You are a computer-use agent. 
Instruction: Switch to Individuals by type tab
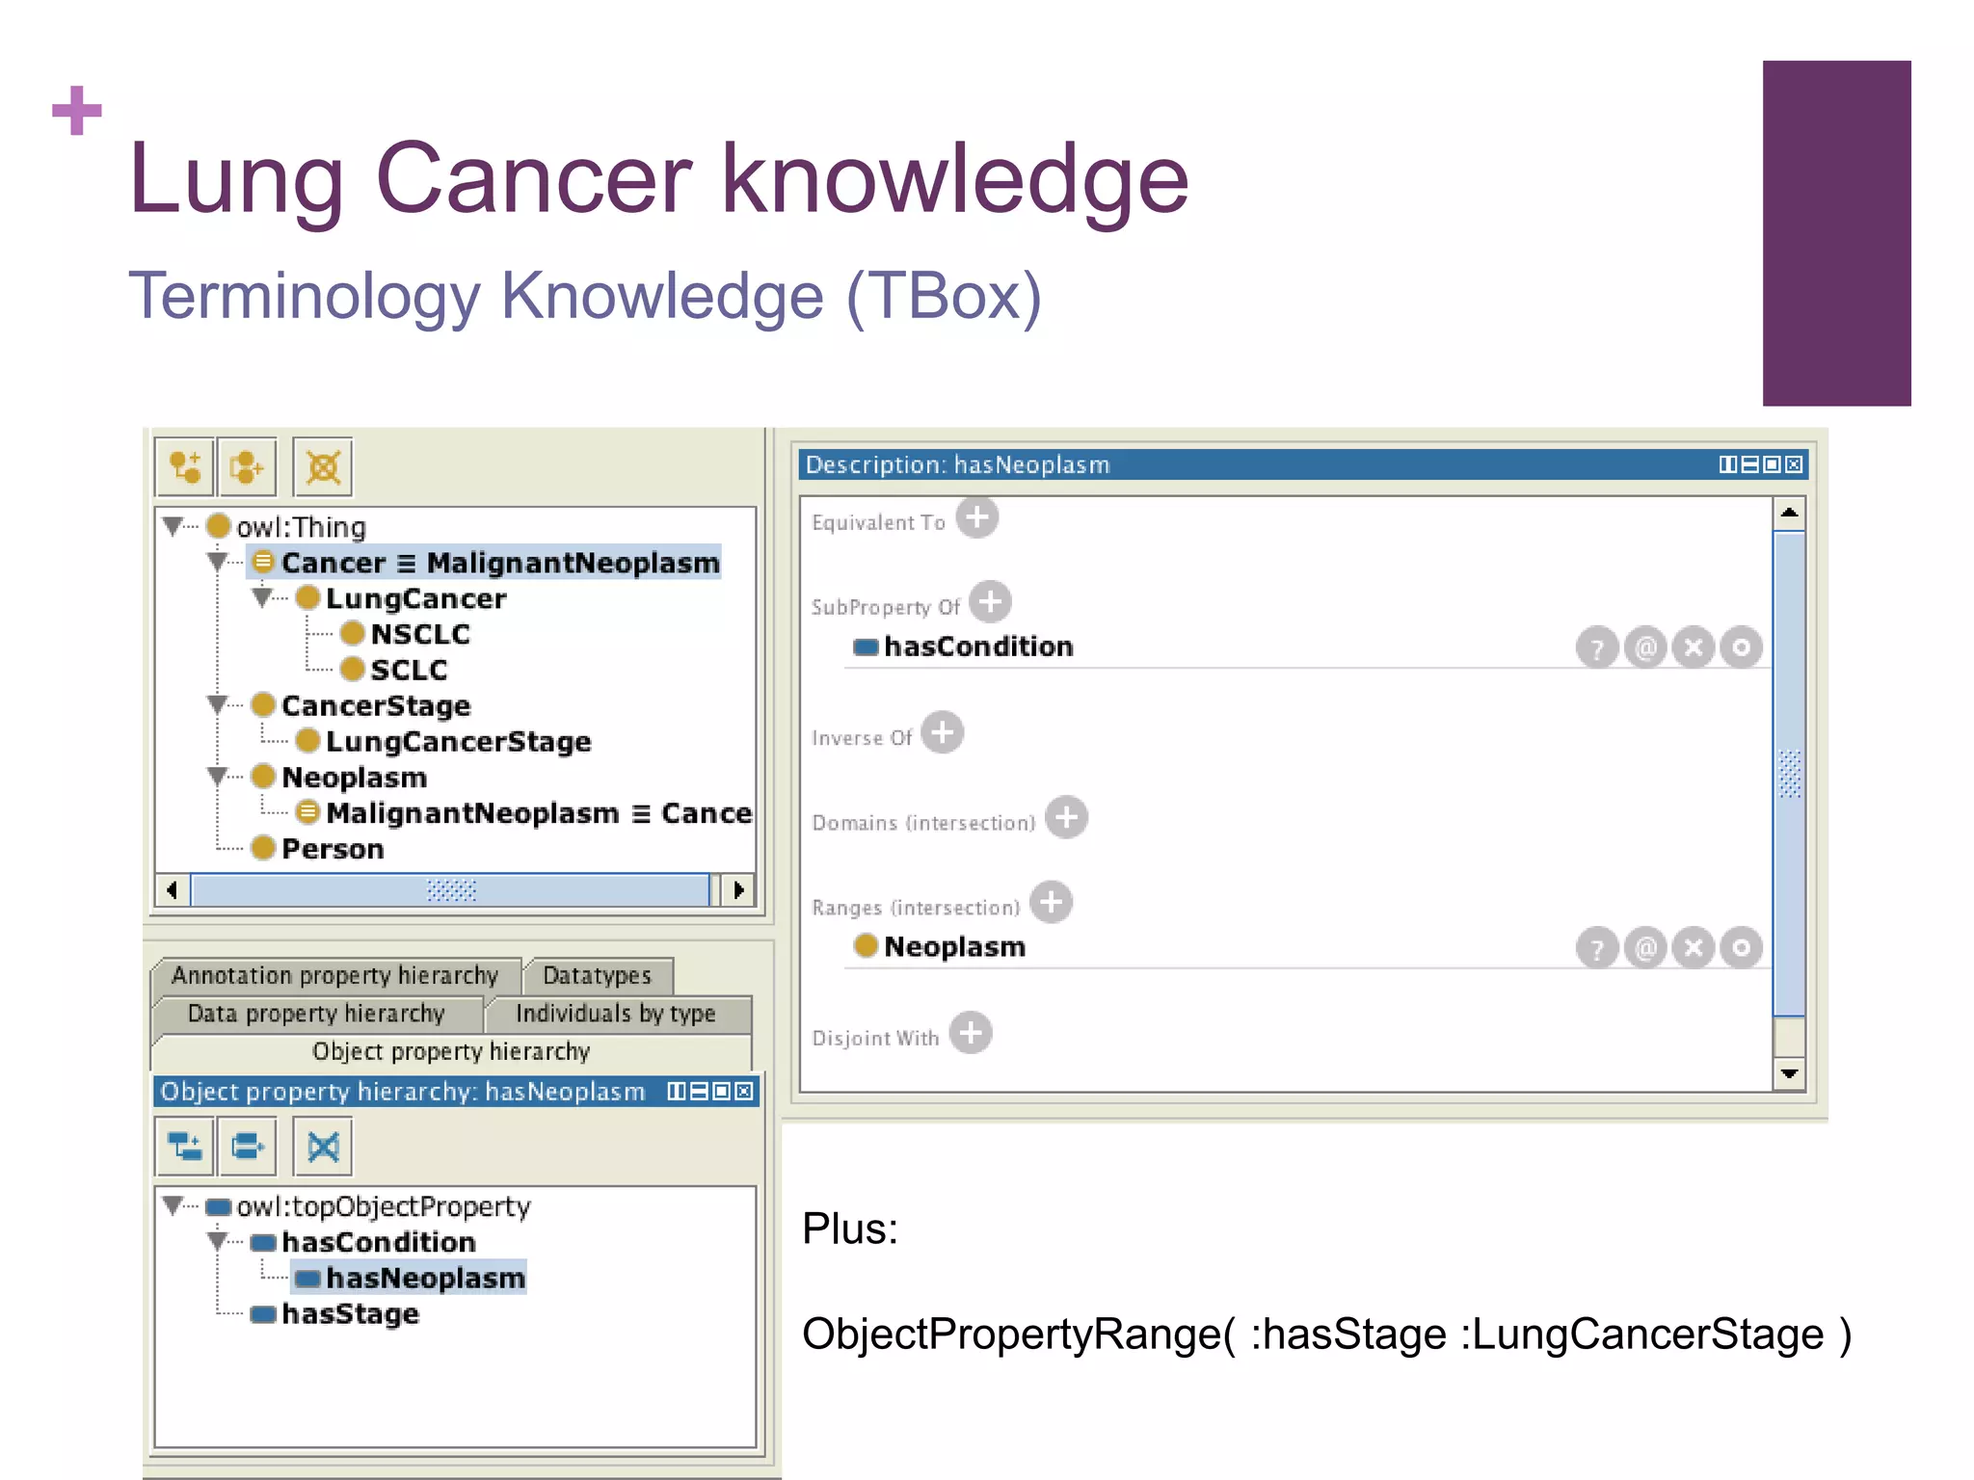(x=616, y=1014)
